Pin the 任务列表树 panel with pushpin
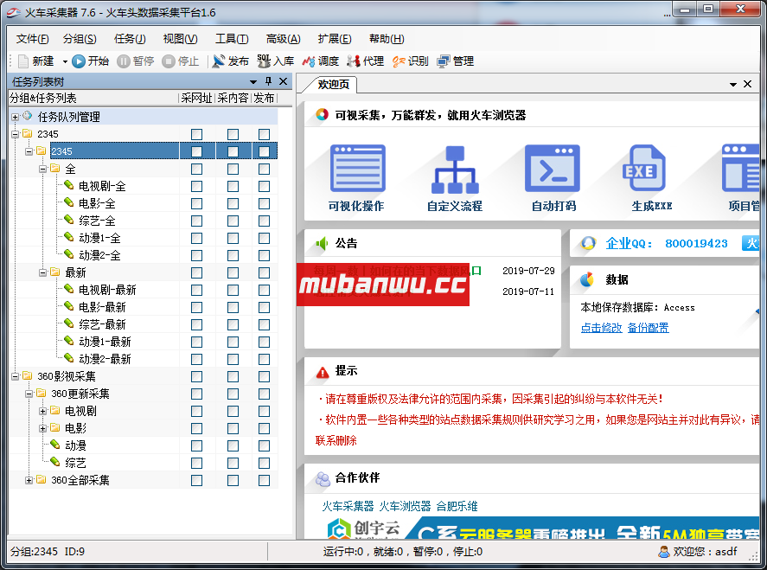 pos(268,81)
